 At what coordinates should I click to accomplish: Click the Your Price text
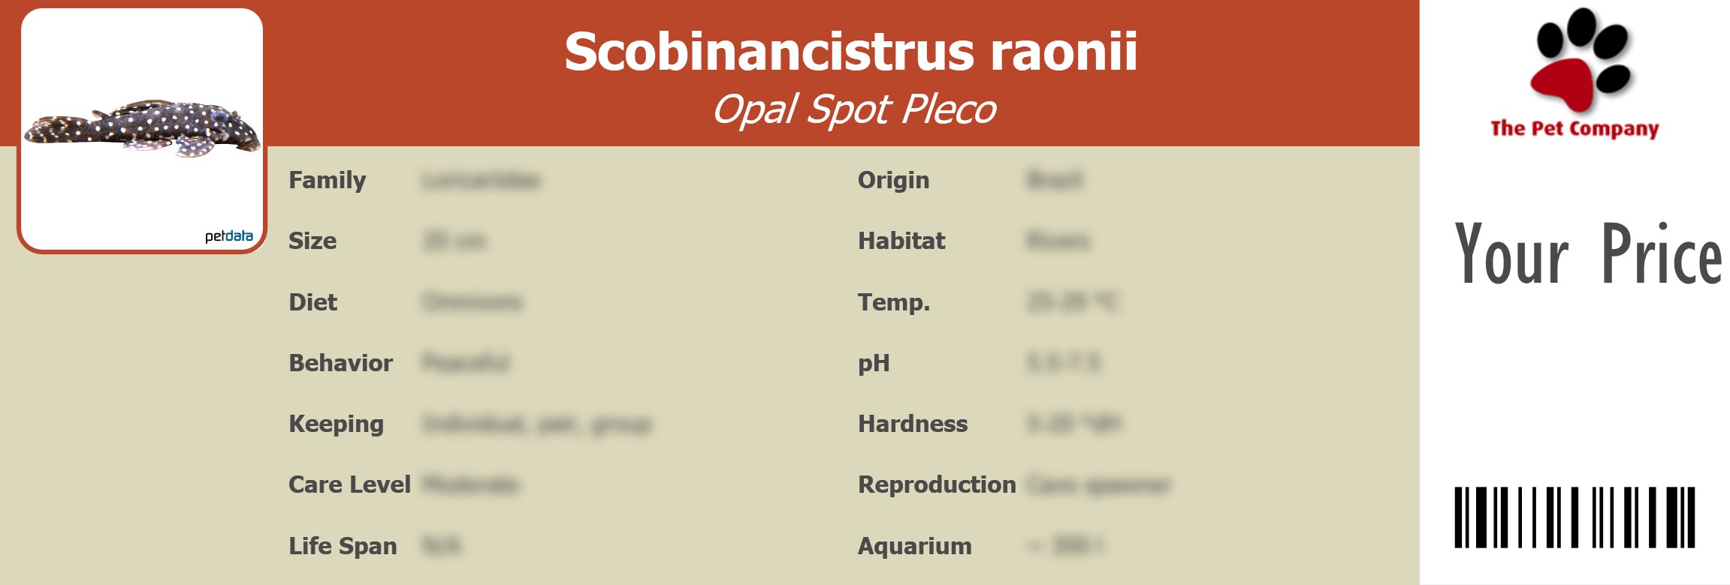(x=1588, y=254)
